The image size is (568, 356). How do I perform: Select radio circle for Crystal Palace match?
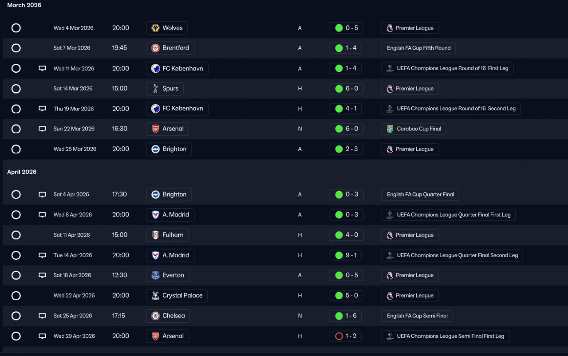pyautogui.click(x=16, y=296)
